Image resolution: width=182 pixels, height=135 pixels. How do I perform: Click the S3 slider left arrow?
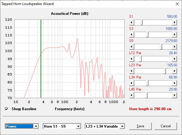(132, 35)
